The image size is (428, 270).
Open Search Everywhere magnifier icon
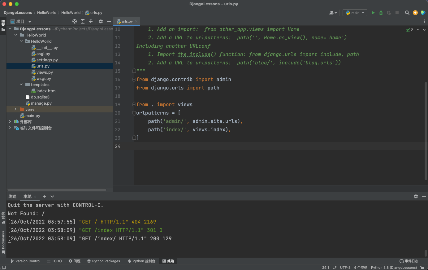pyautogui.click(x=407, y=13)
